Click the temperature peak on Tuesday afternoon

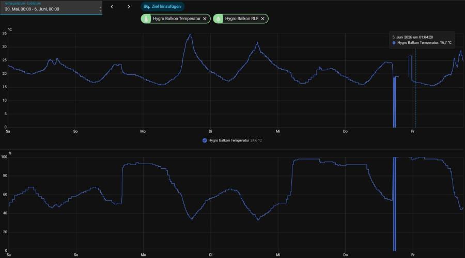tap(257, 43)
